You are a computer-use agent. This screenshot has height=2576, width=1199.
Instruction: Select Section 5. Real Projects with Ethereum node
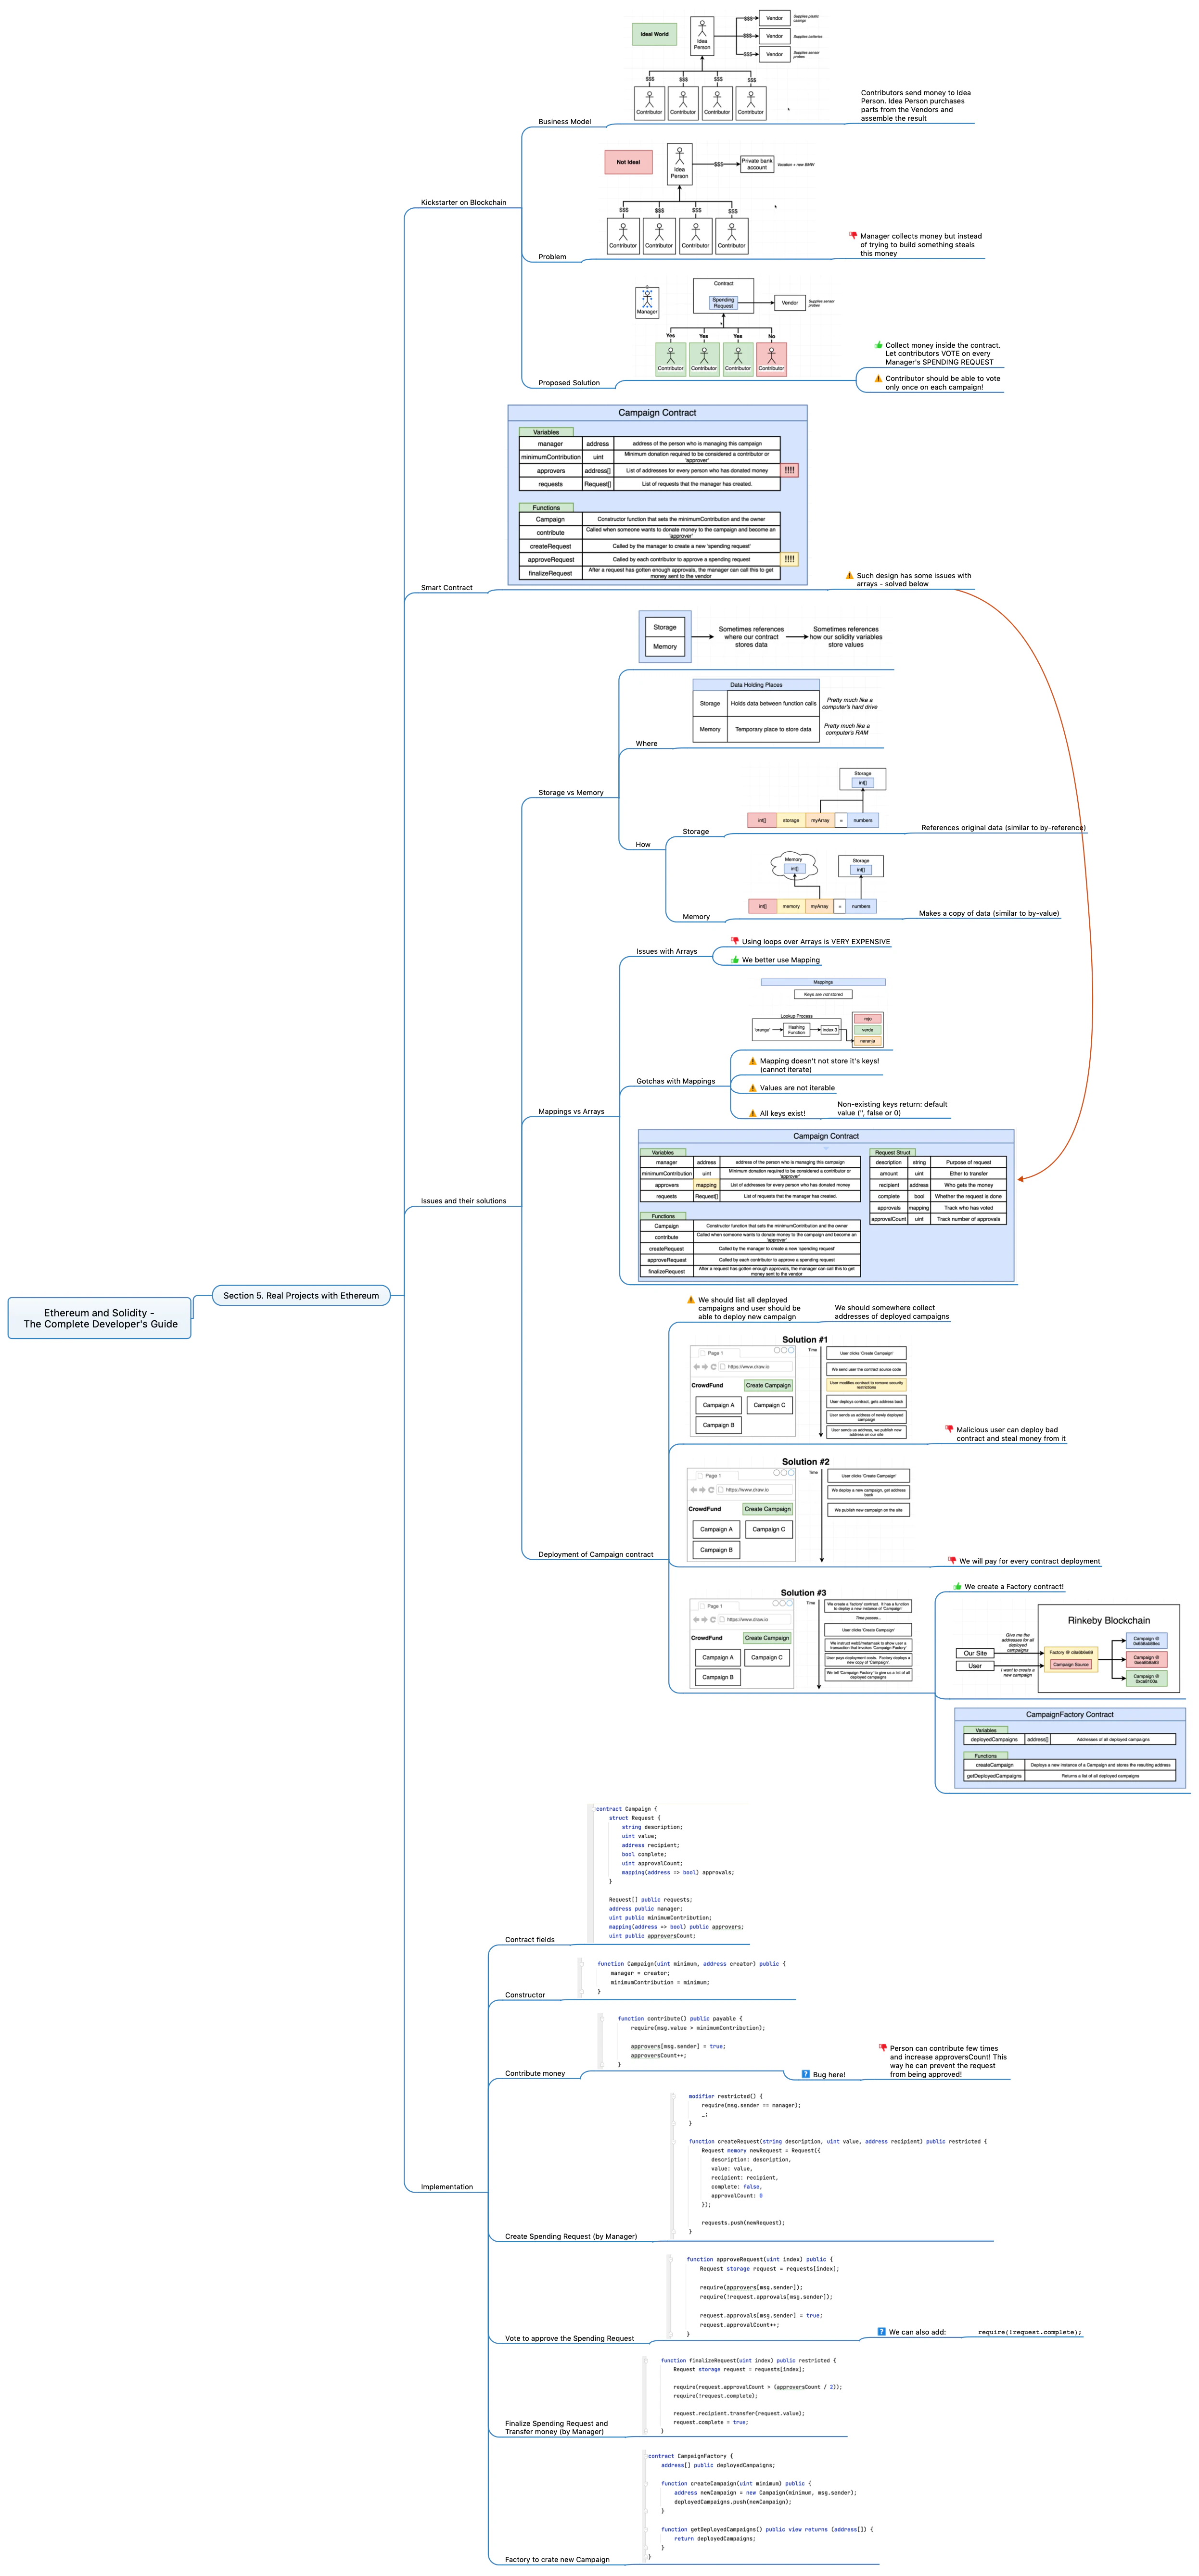pos(301,1295)
